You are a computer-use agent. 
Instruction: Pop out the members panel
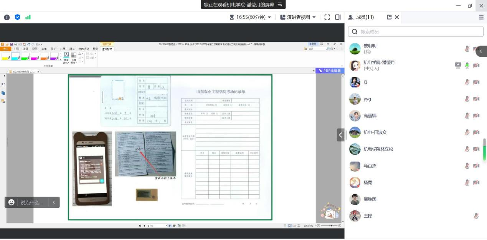389,17
